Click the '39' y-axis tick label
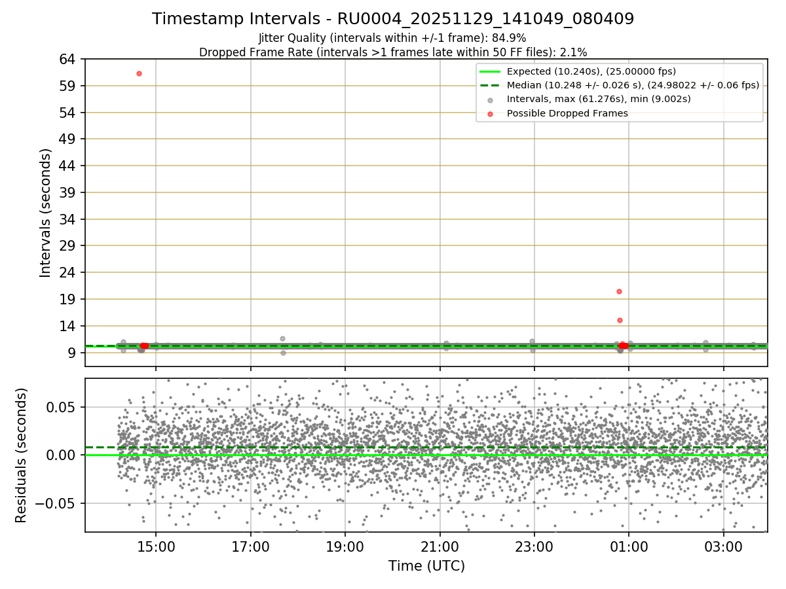 [x=69, y=192]
